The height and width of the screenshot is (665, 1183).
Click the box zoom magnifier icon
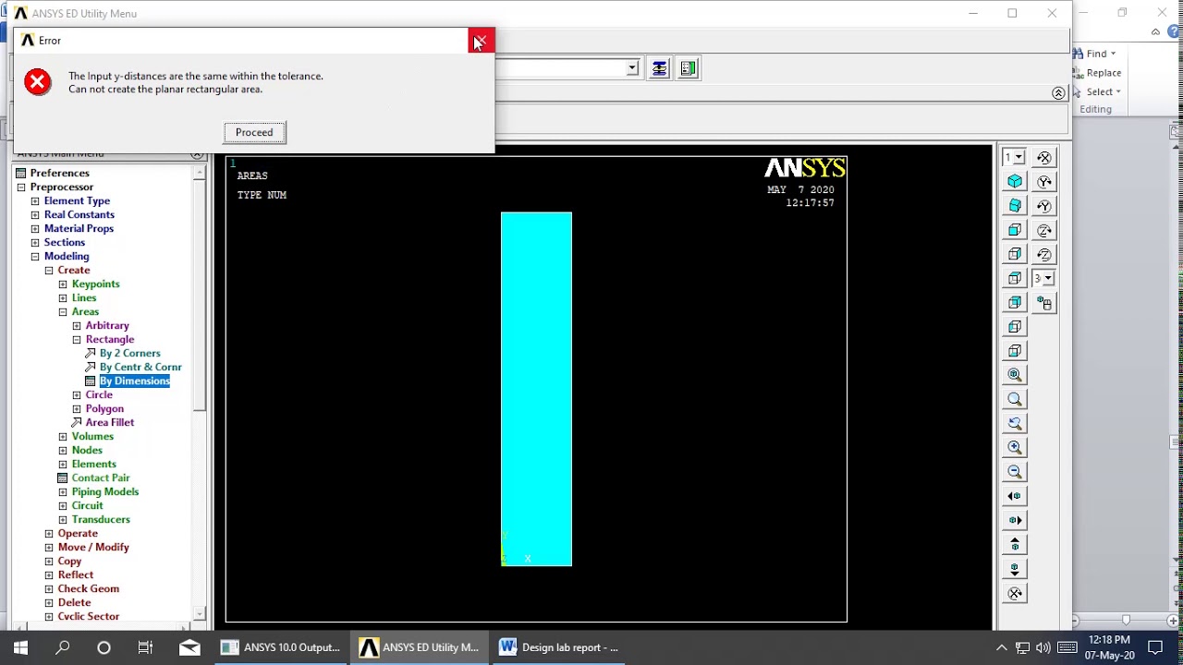[x=1015, y=399]
